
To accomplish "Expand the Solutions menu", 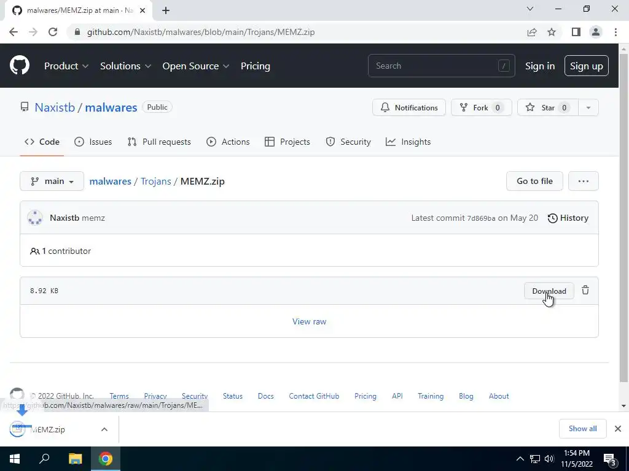I will coord(125,66).
